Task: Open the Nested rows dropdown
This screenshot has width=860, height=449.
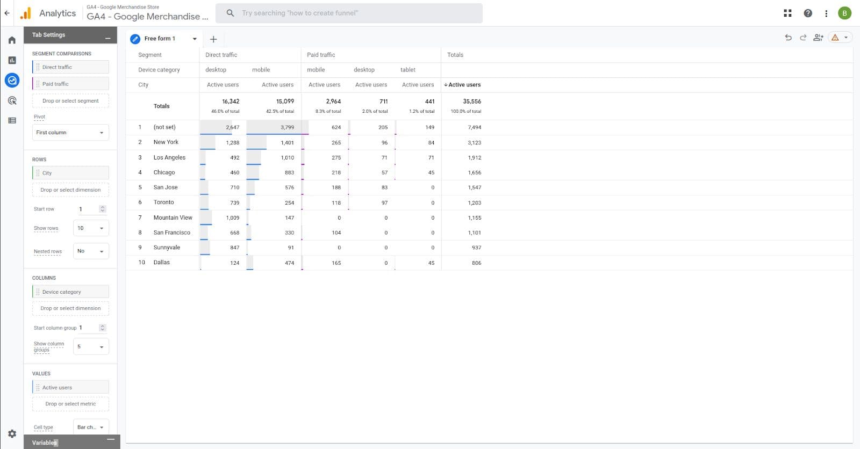Action: 91,251
